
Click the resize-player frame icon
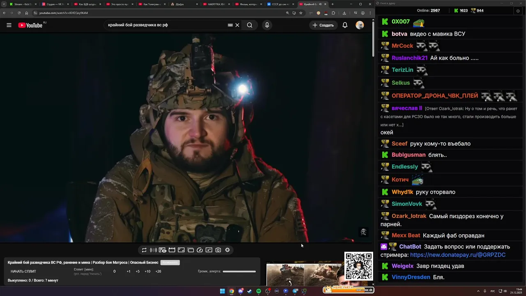coord(181,250)
